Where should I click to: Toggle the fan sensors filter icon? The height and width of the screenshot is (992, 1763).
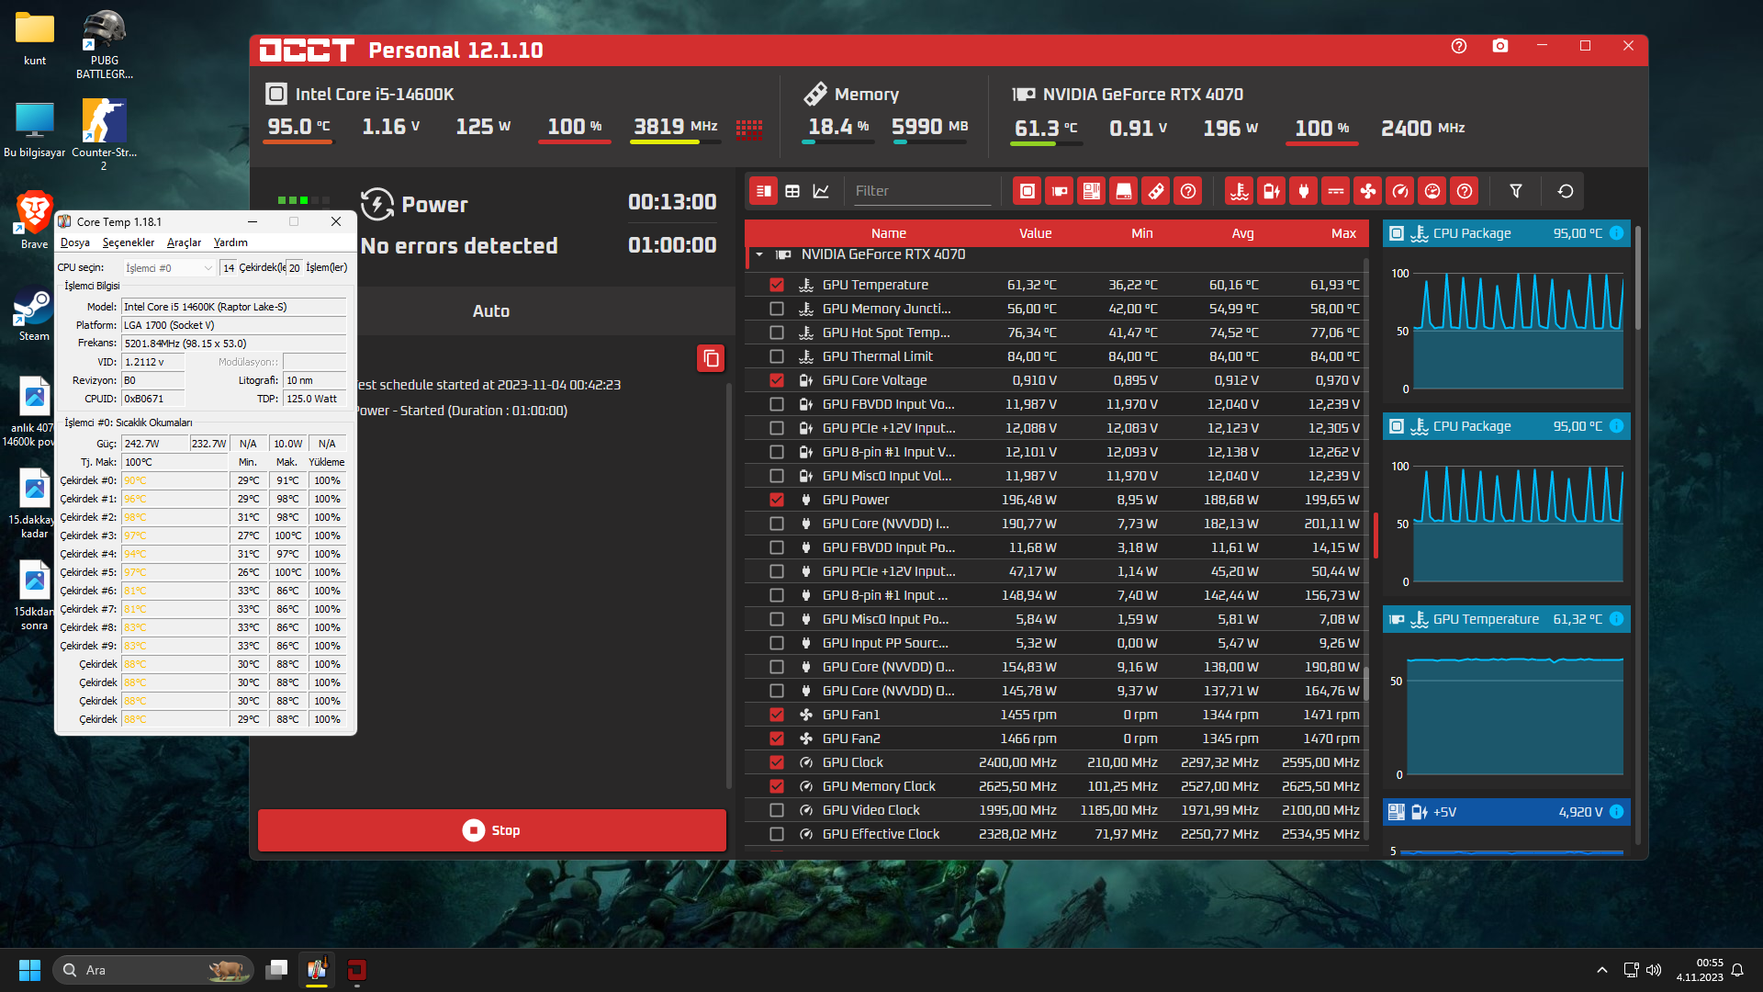(1368, 191)
